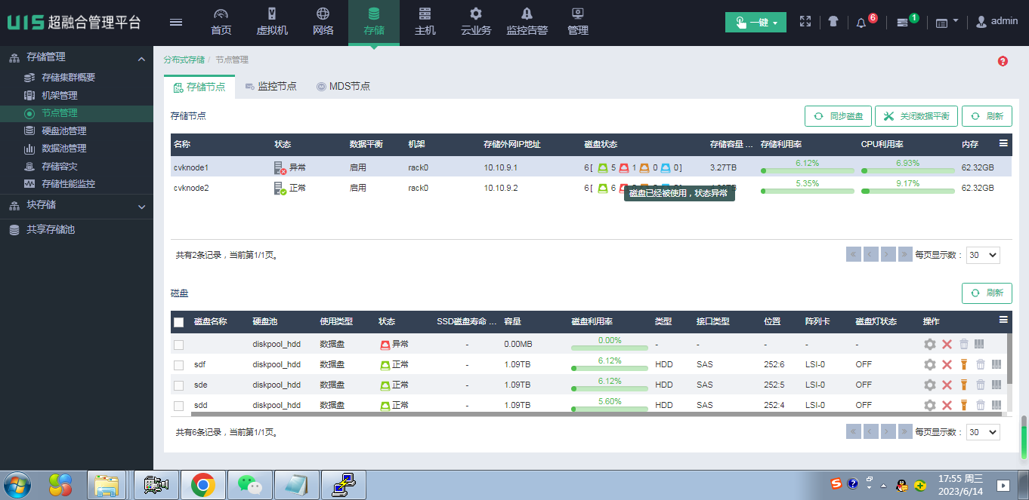Screen dimensions: 1029x500
Task: Click the alarm bell notification icon
Action: point(861,23)
